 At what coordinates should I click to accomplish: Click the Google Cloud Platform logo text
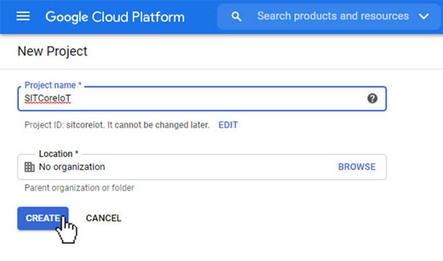115,17
